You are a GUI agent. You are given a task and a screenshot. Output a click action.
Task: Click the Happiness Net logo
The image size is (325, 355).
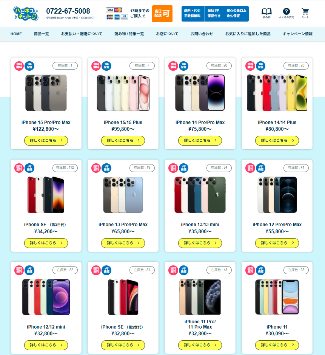pyautogui.click(x=26, y=14)
